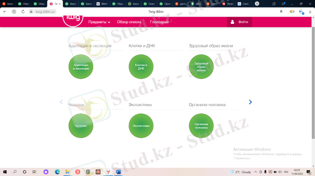Click the site lock icon
The height and width of the screenshot is (176, 315).
[31, 12]
